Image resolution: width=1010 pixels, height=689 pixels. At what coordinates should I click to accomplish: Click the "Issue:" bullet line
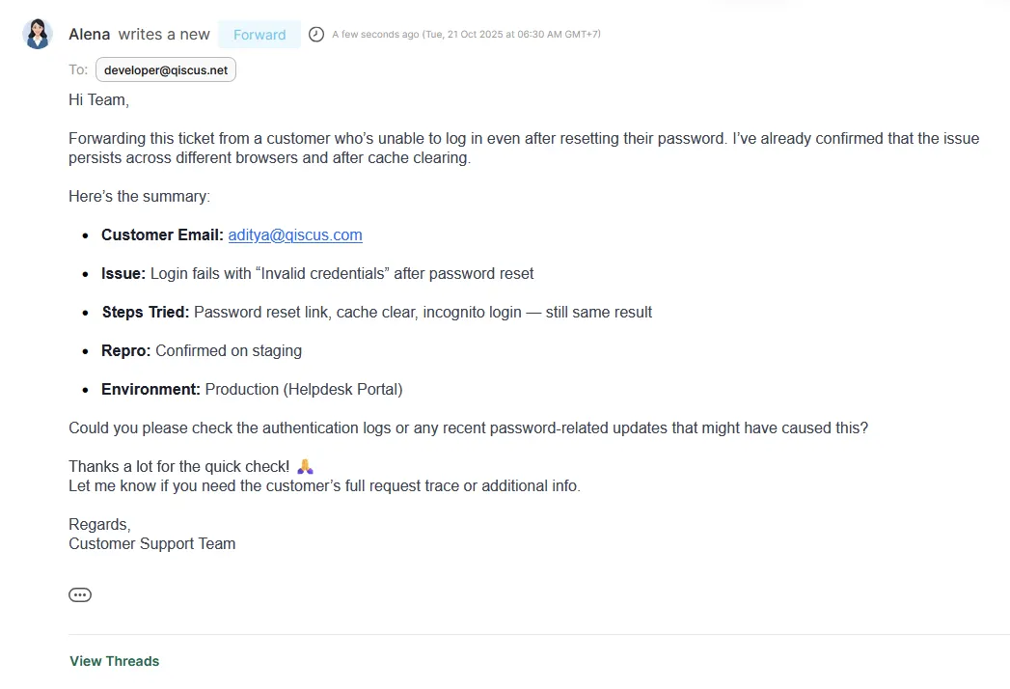pos(317,273)
